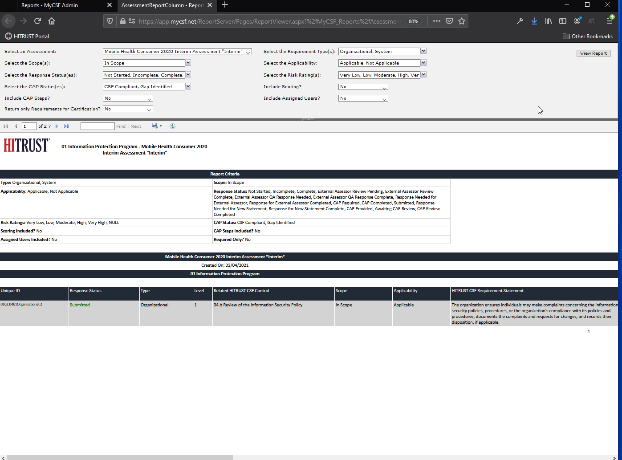
Task: Expand the CAP Status(es) dropdown arrow
Action: pos(188,86)
